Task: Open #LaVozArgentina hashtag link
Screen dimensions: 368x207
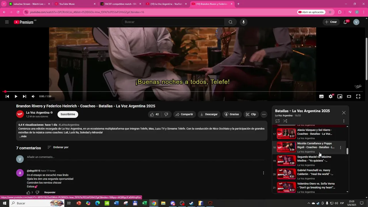Action: pyautogui.click(x=69, y=125)
